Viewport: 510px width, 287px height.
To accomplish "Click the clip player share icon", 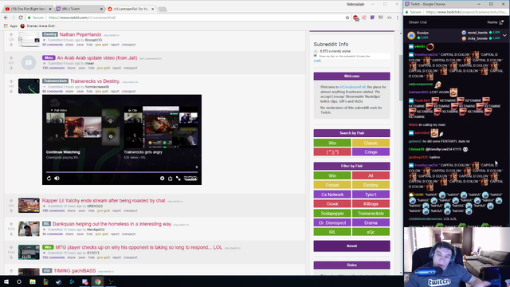I will (170, 179).
